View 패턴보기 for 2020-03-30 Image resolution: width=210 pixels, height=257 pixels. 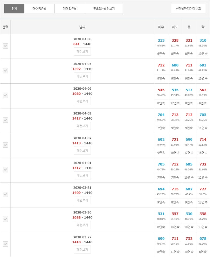pyautogui.click(x=82, y=225)
